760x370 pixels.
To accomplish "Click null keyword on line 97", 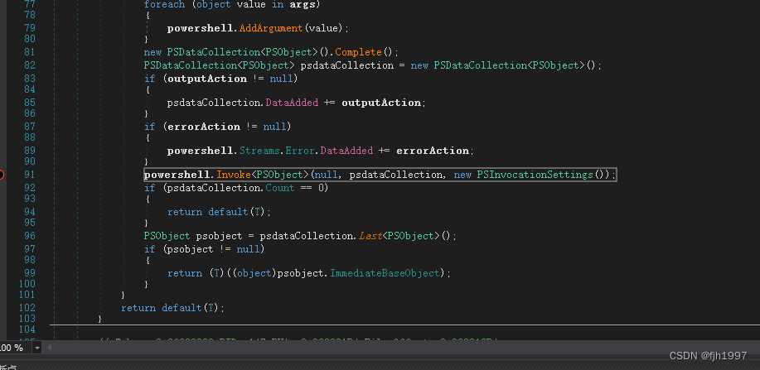I will pyautogui.click(x=248, y=249).
